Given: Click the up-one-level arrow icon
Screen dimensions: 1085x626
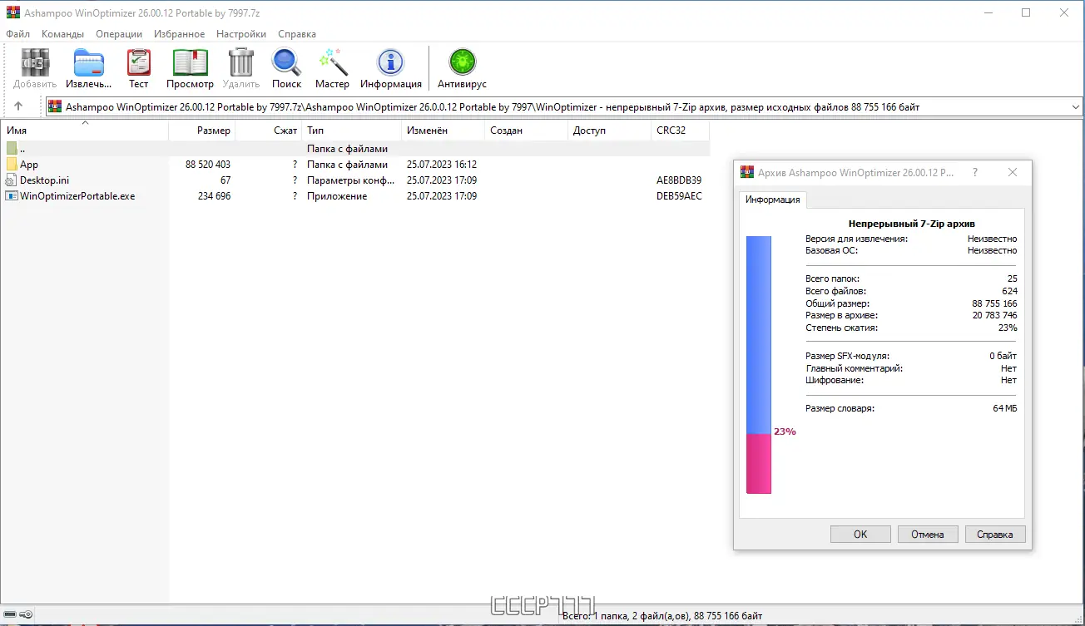Looking at the screenshot, I should pyautogui.click(x=18, y=106).
